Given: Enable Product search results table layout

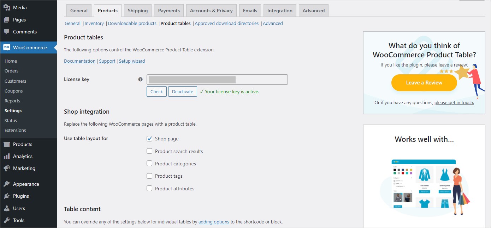Looking at the screenshot, I should tap(149, 151).
